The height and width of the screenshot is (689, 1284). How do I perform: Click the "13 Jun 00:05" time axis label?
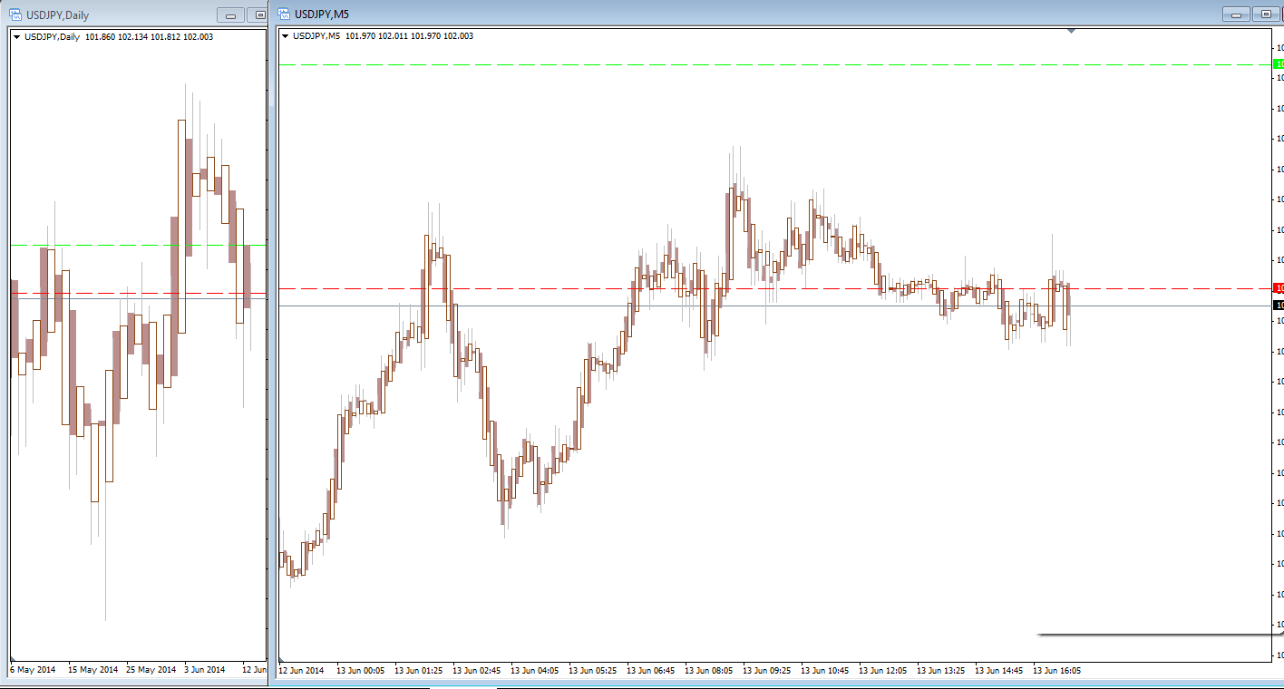point(360,671)
